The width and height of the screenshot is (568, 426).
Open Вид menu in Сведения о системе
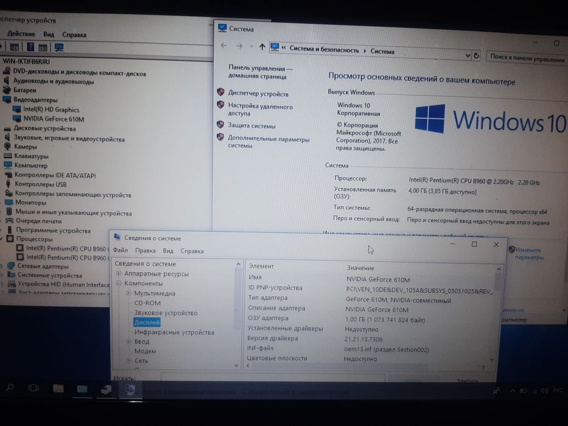tap(168, 251)
